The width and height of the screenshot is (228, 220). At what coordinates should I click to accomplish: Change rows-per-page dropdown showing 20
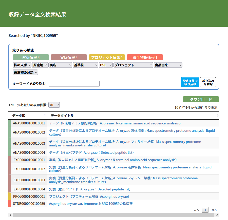point(54,105)
